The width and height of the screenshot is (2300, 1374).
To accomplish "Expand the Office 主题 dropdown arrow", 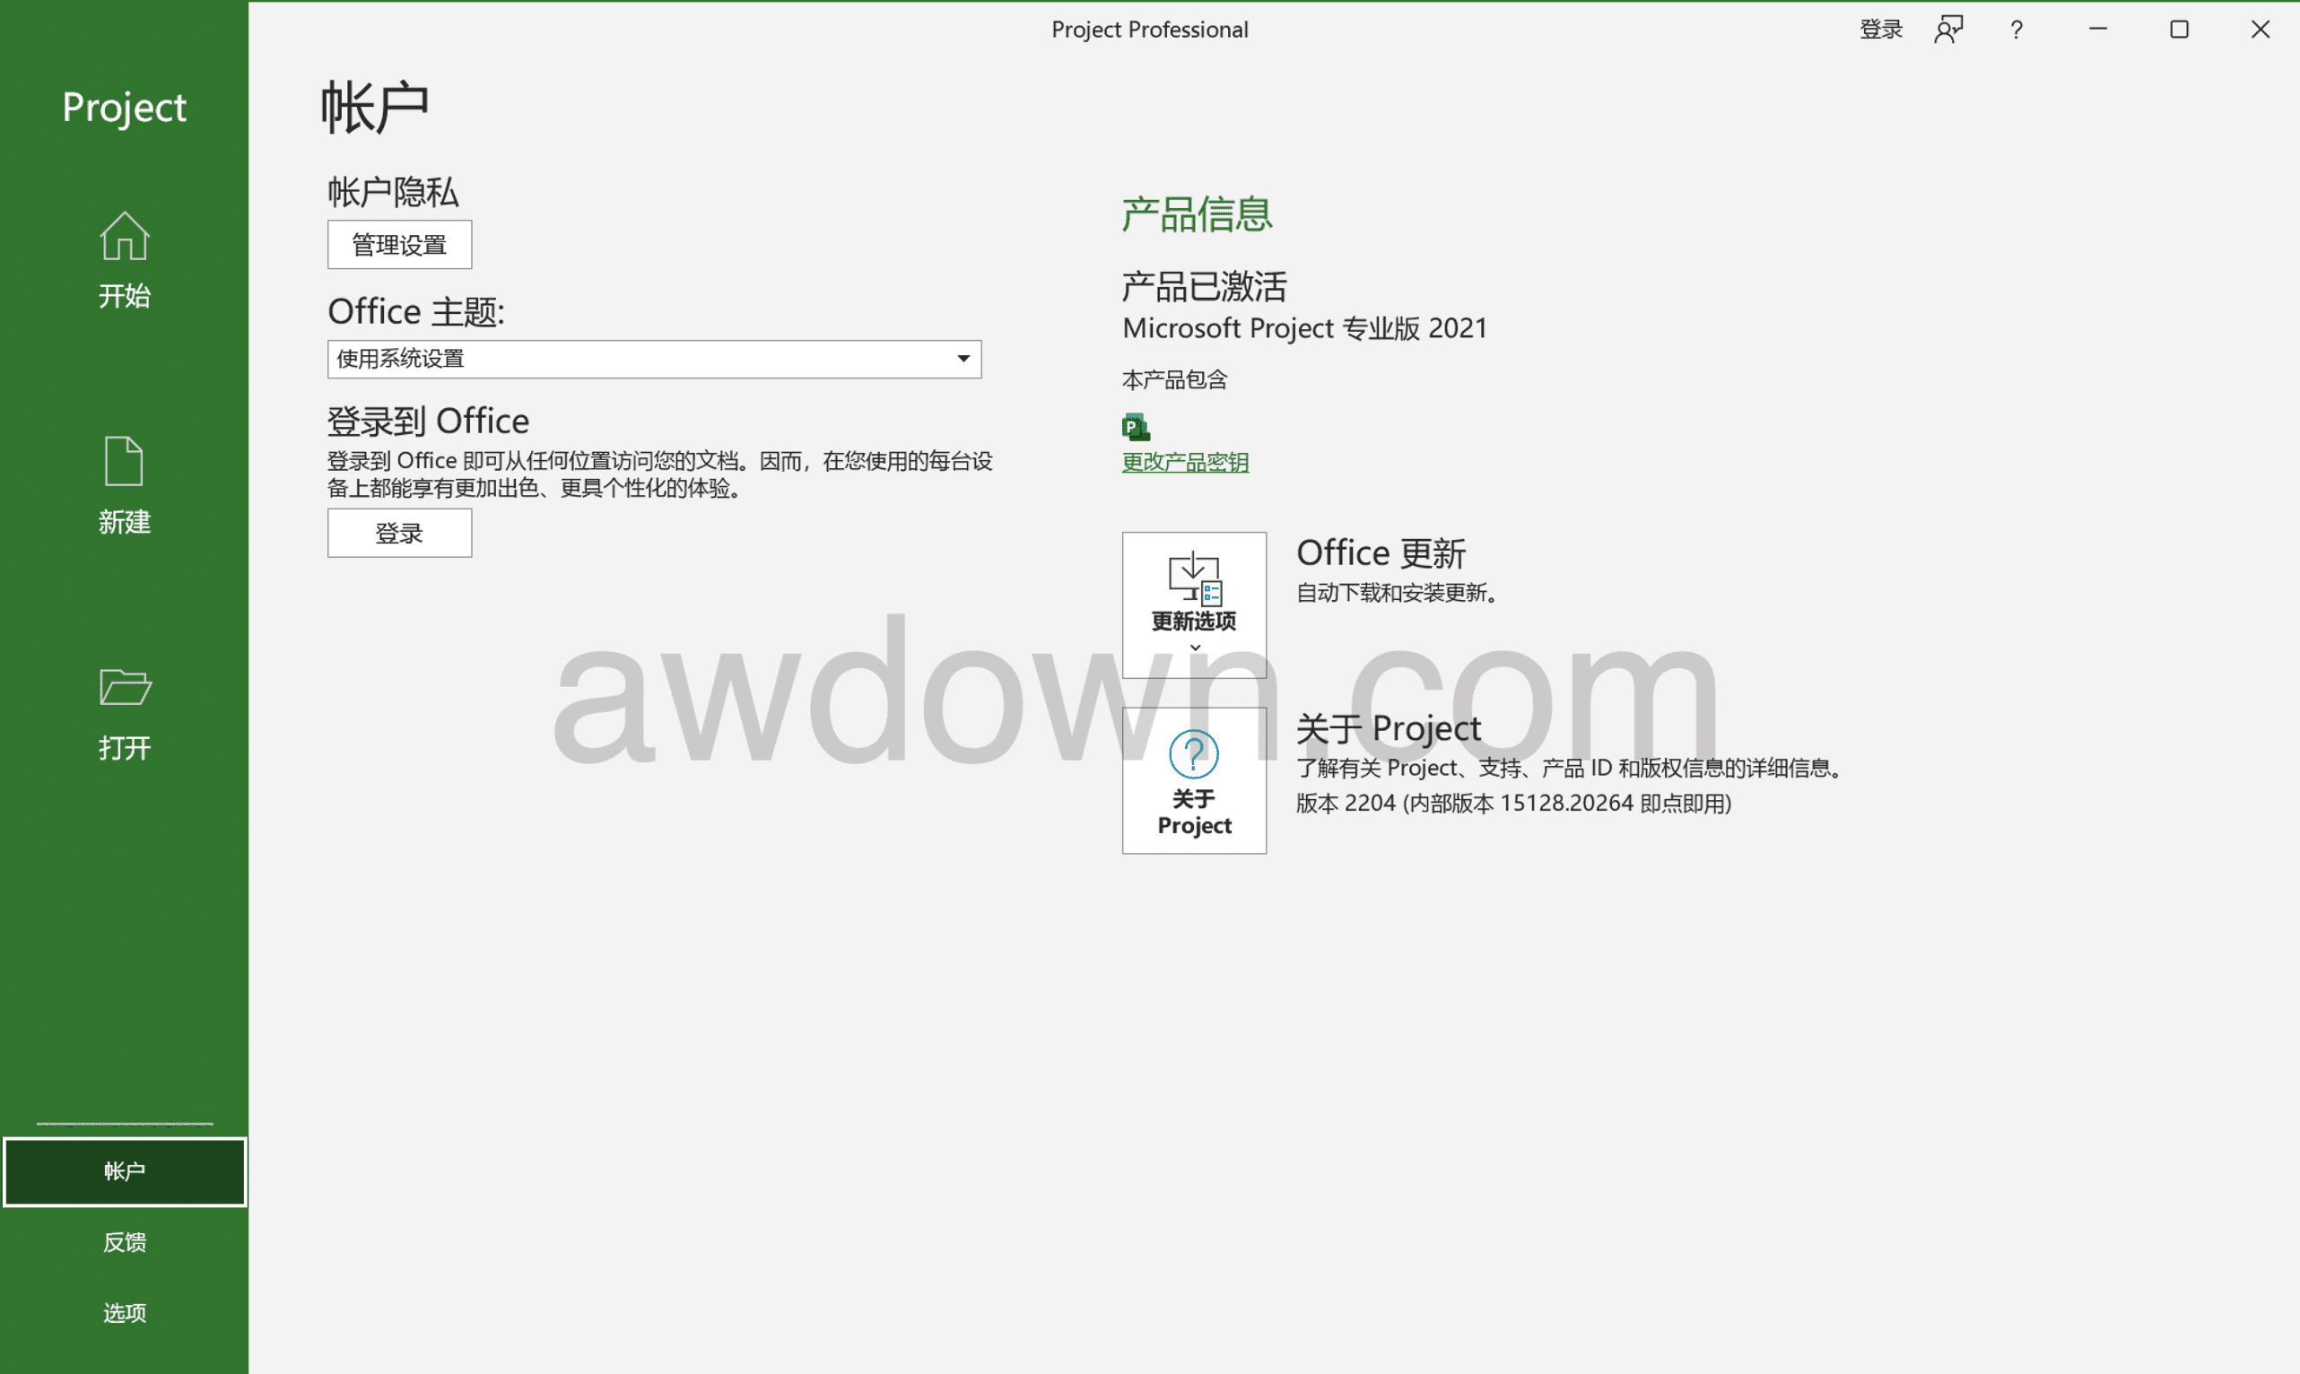I will coord(963,360).
